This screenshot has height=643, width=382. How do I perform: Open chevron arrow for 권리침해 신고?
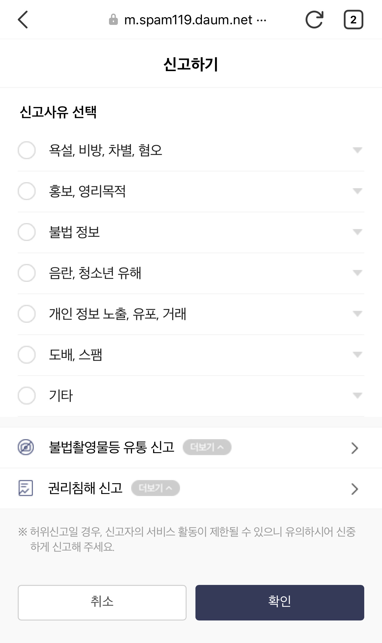pos(354,489)
